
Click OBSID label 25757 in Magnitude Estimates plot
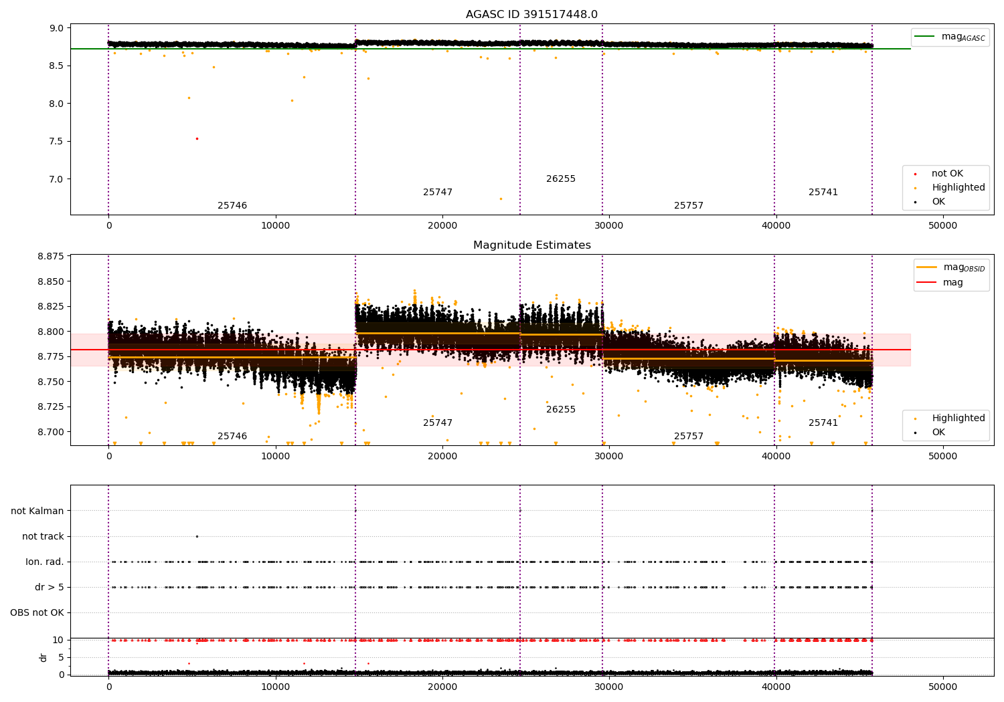point(689,437)
